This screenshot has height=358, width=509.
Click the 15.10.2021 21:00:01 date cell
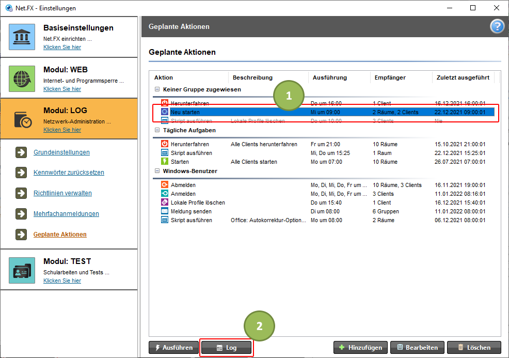[460, 144]
